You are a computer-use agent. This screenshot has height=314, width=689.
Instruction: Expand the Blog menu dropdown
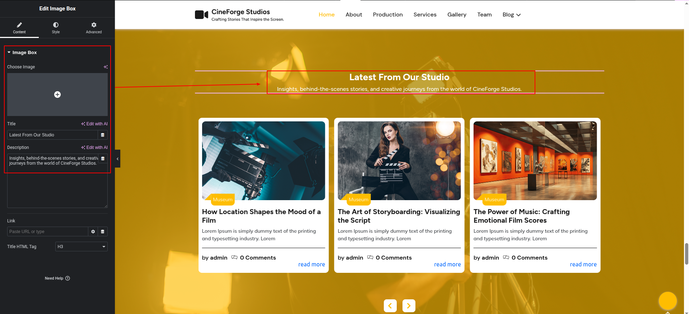pyautogui.click(x=511, y=15)
